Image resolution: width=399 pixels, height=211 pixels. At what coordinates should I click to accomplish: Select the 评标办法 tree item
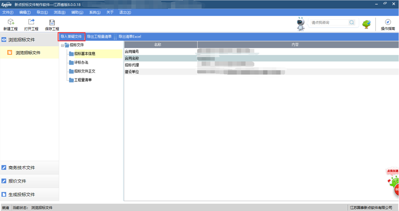81,63
